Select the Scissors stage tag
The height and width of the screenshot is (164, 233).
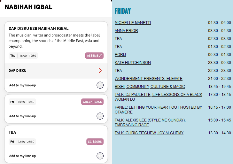pos(95,142)
